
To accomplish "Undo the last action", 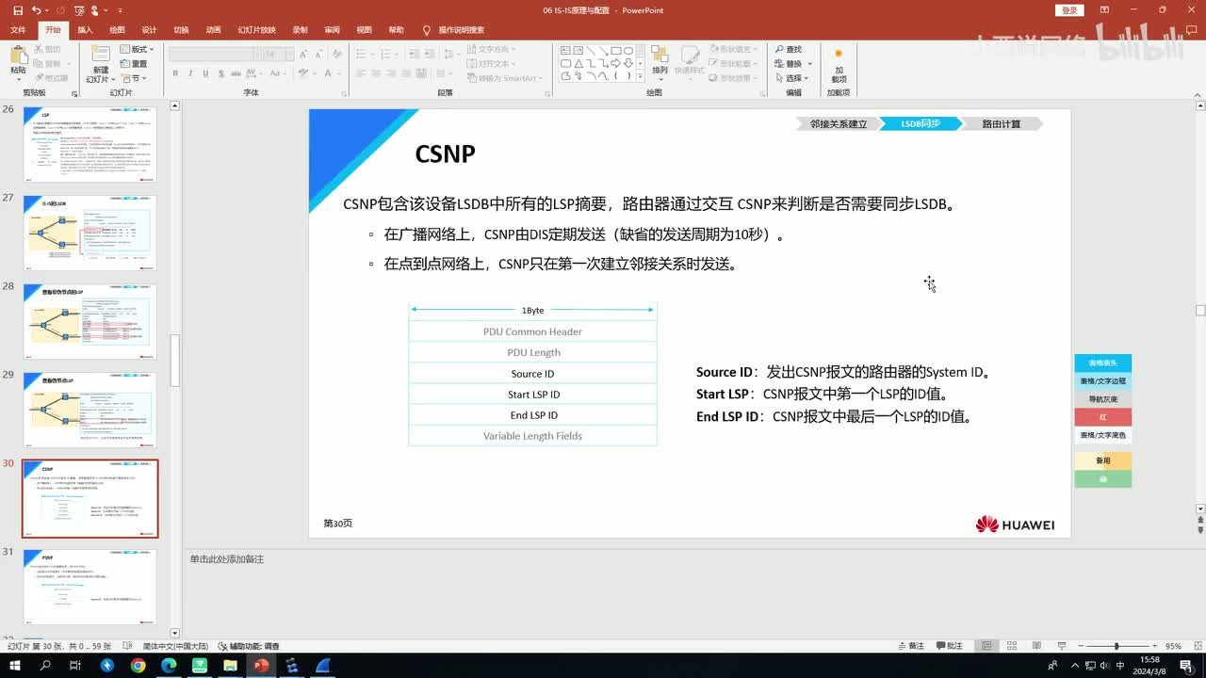I will click(36, 10).
